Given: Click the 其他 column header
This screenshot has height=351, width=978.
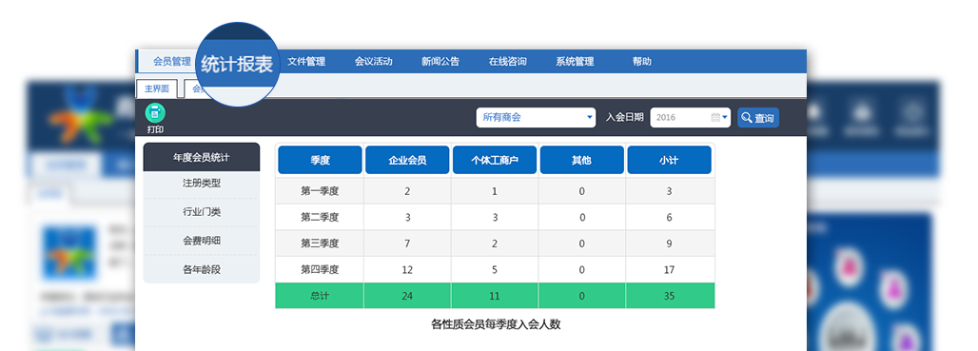Looking at the screenshot, I should [x=582, y=160].
